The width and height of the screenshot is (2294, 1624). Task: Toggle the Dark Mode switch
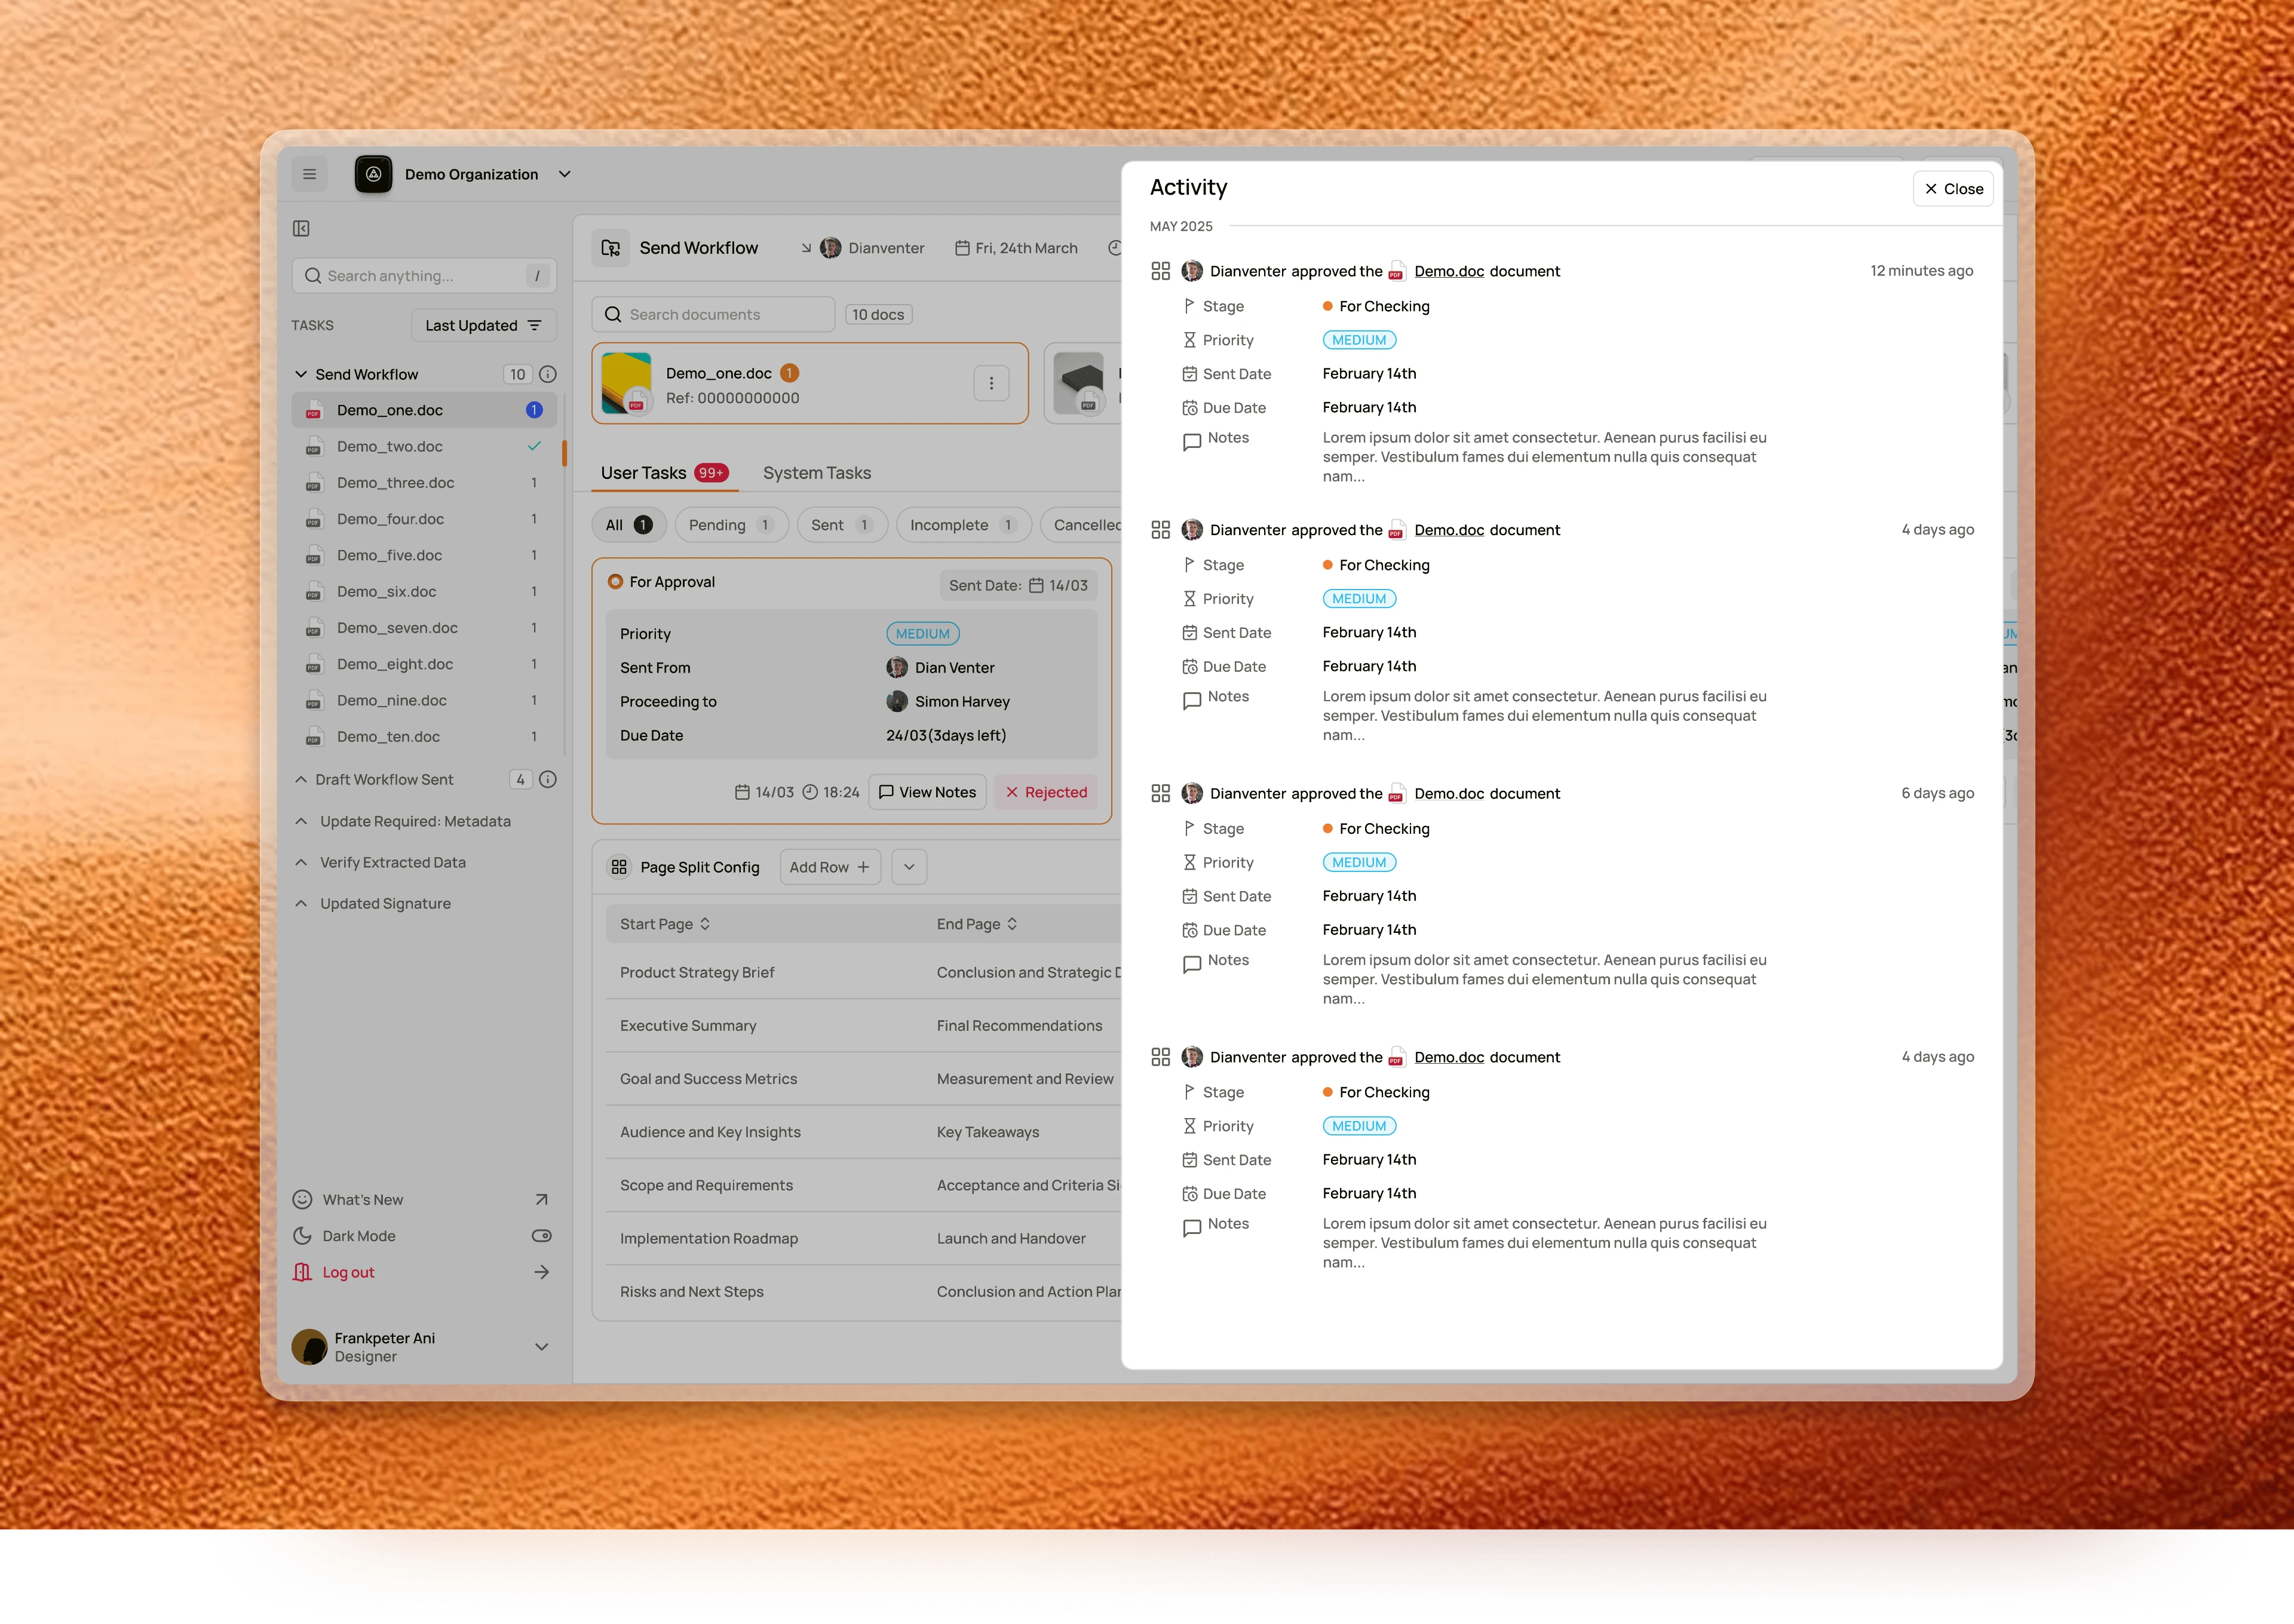(542, 1236)
